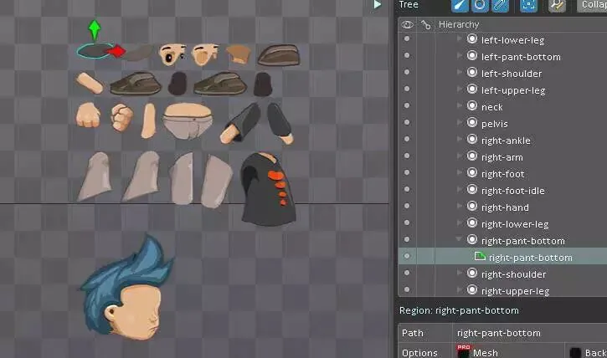Toggle the bones filter icon in Tree toolbar

click(x=460, y=5)
